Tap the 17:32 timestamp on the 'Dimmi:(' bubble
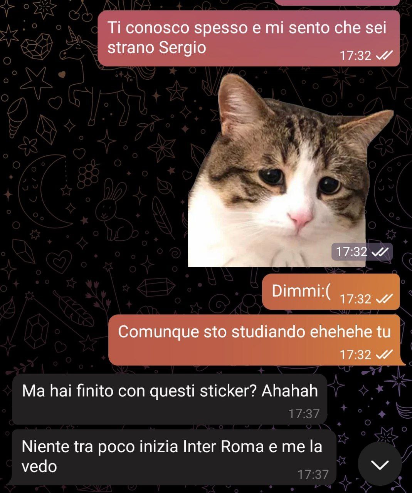Screen dimensions: 412x493 point(355,299)
